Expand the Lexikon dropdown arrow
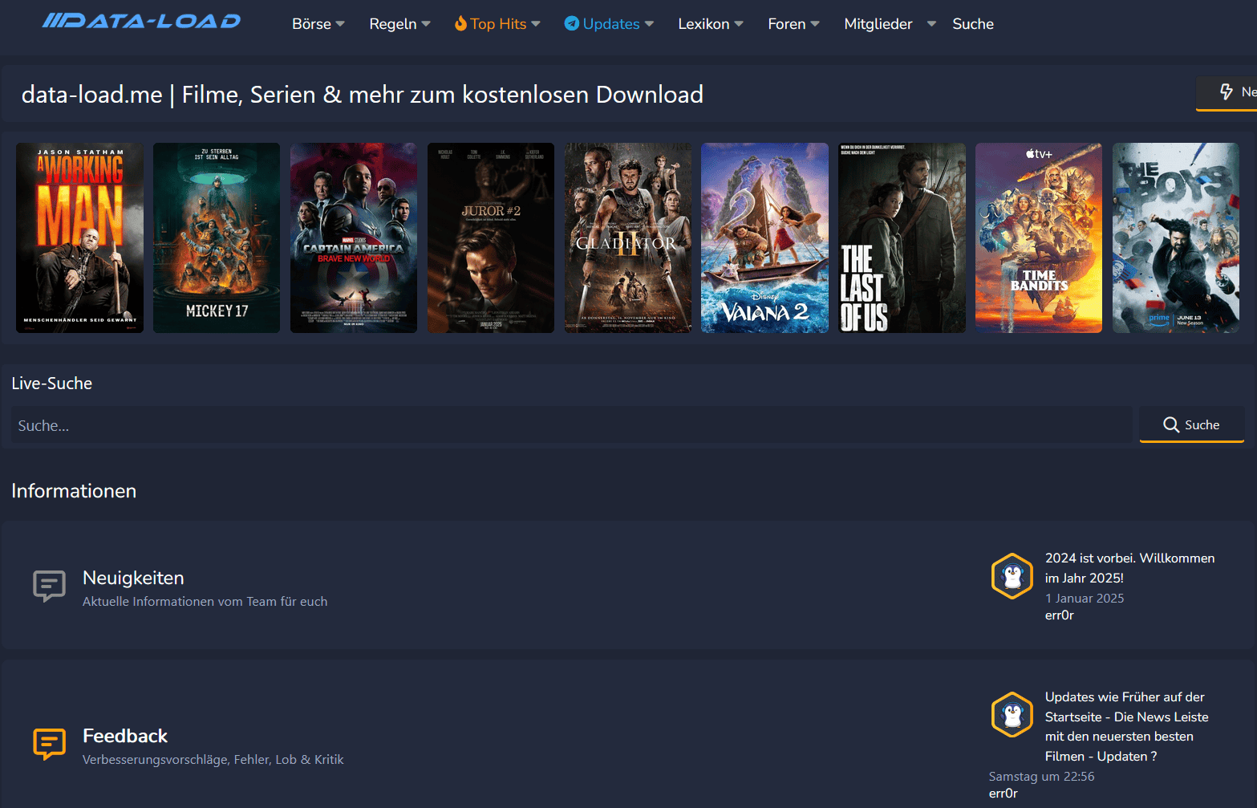The height and width of the screenshot is (808, 1257). click(x=739, y=24)
